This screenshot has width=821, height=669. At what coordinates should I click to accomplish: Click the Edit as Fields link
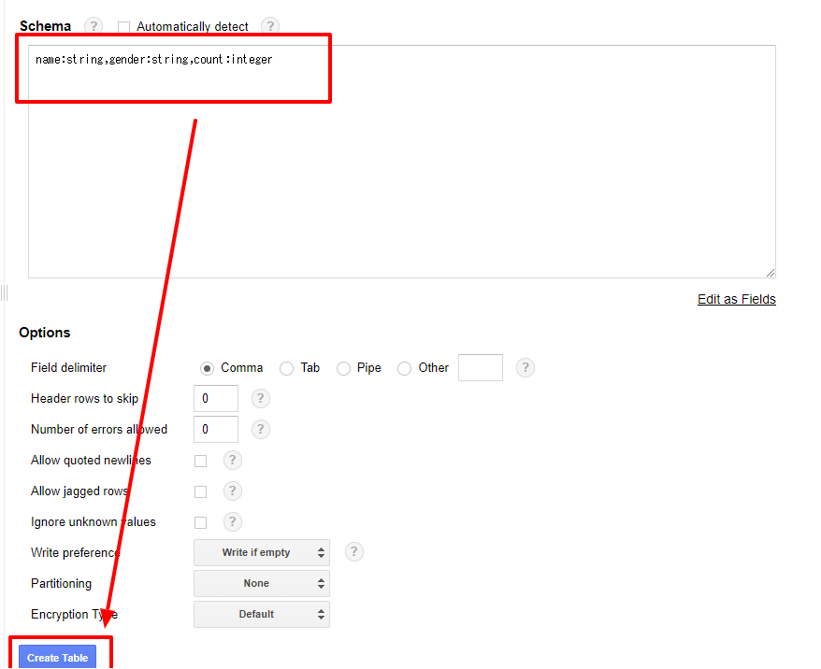pos(736,299)
